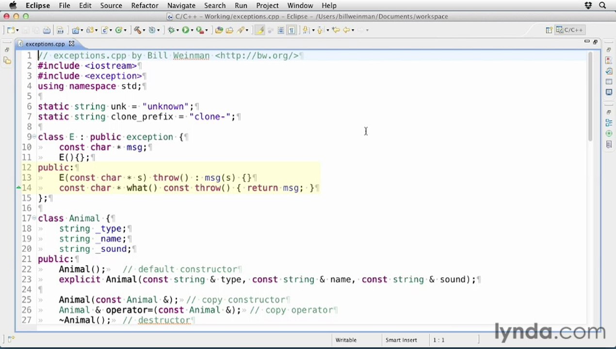Click the Dropbox menu bar icon
Screen dimensions: 616x349
point(588,5)
